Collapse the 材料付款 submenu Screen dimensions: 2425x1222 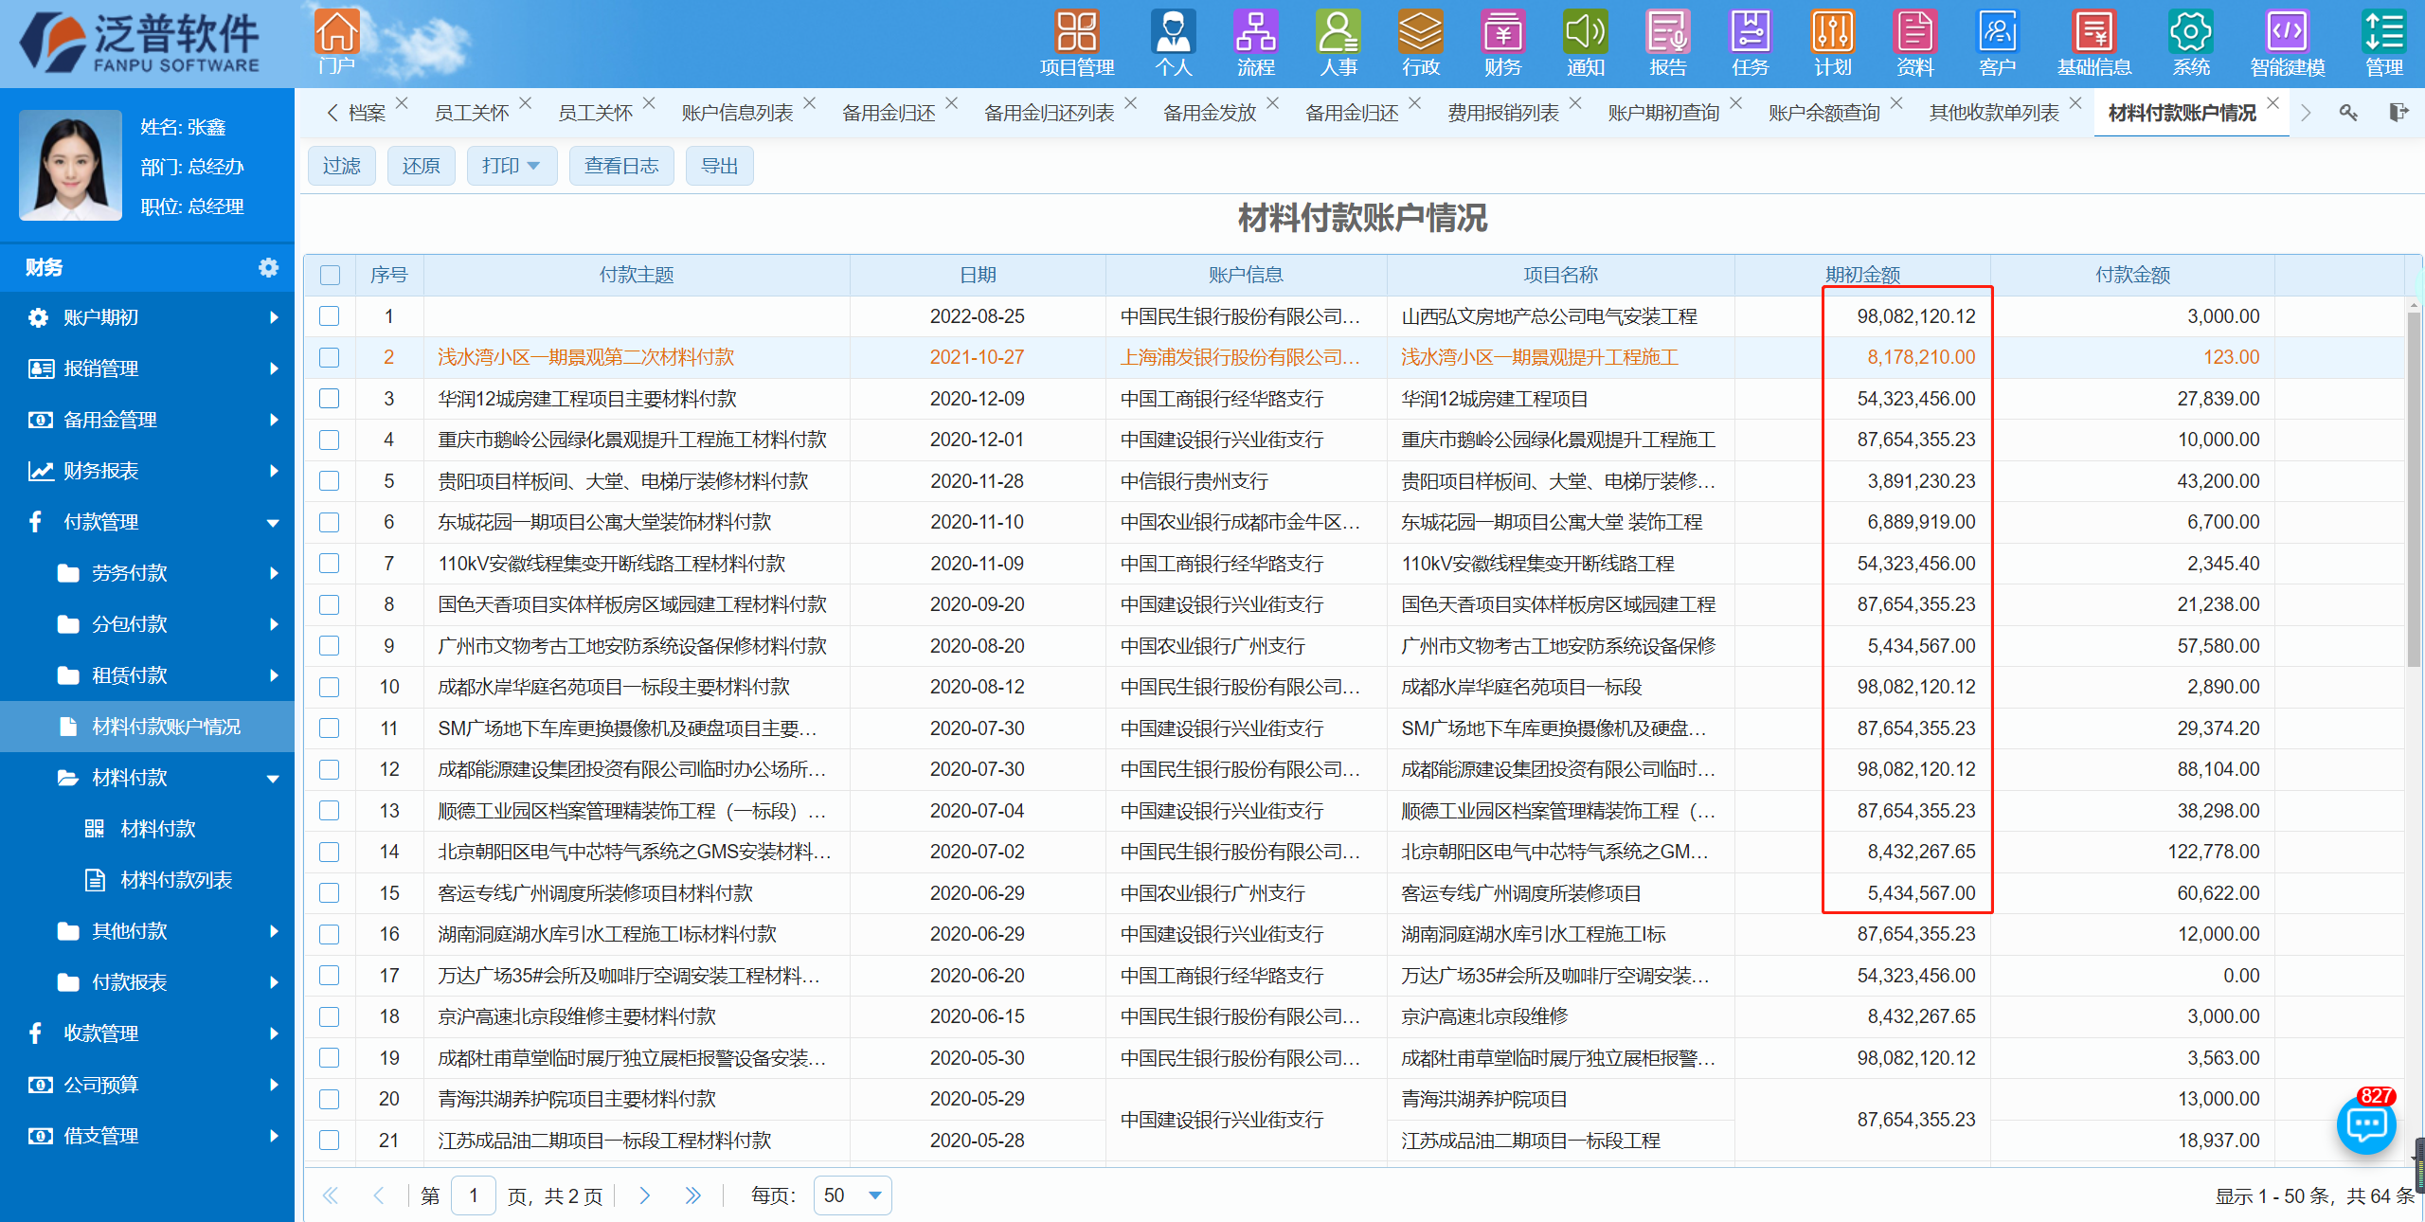(147, 778)
